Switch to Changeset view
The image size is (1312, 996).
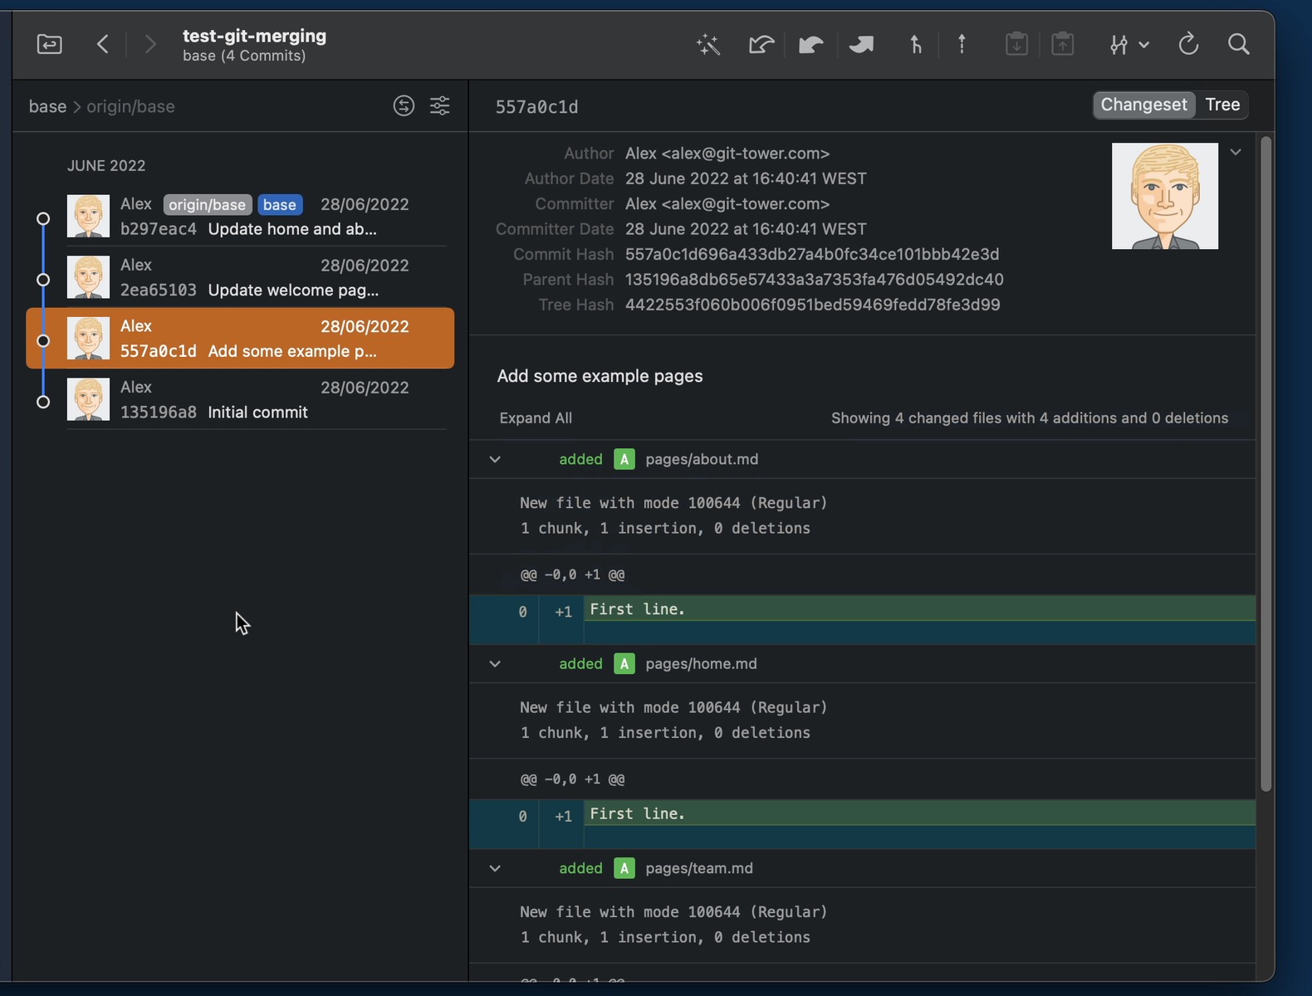coord(1143,105)
